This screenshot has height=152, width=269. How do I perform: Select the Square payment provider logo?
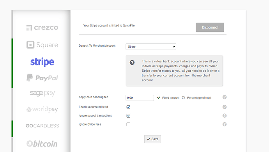[x=42, y=45]
